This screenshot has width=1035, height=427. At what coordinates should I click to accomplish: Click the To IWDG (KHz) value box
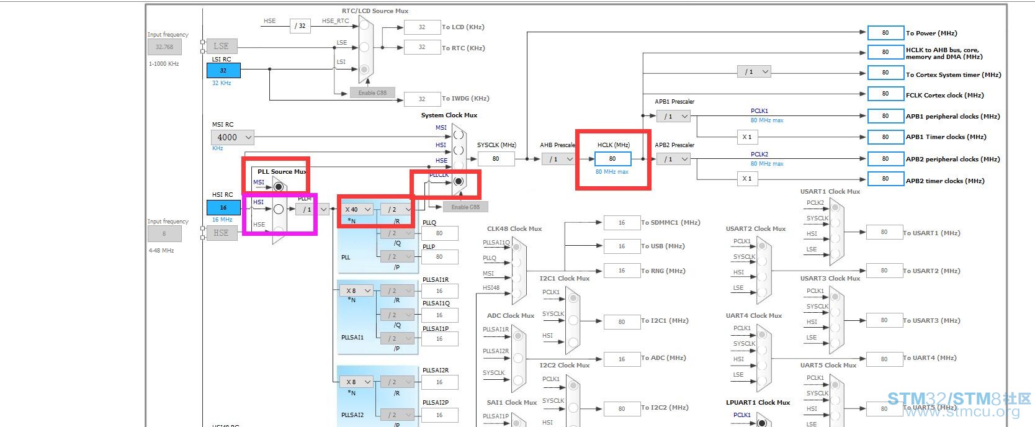(422, 99)
